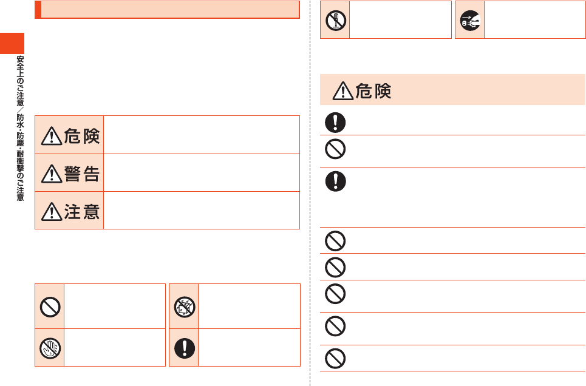Click prohibition icon directly below first right-column exclamation icon
The height and width of the screenshot is (386, 586).
335,149
